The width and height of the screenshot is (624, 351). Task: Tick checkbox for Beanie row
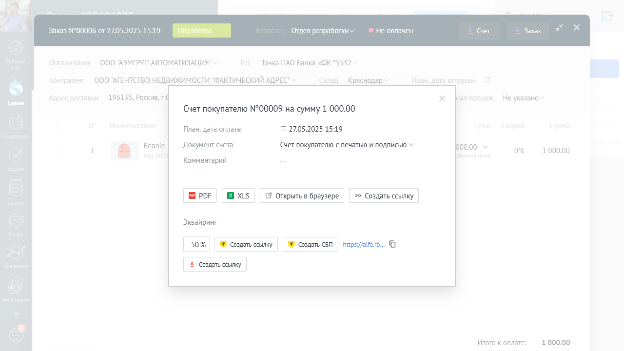62,151
